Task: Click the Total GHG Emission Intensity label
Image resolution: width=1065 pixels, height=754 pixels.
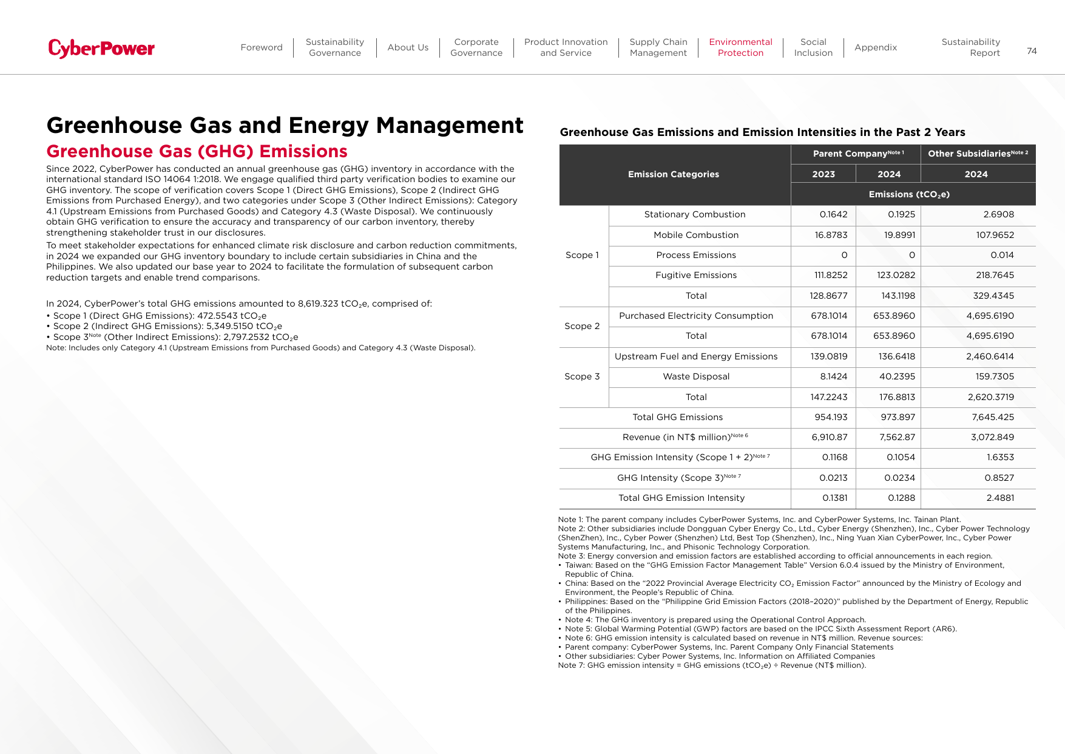Action: pos(681,498)
